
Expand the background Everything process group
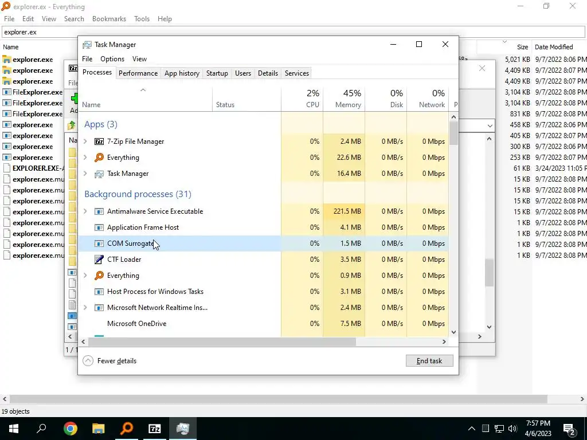click(85, 276)
